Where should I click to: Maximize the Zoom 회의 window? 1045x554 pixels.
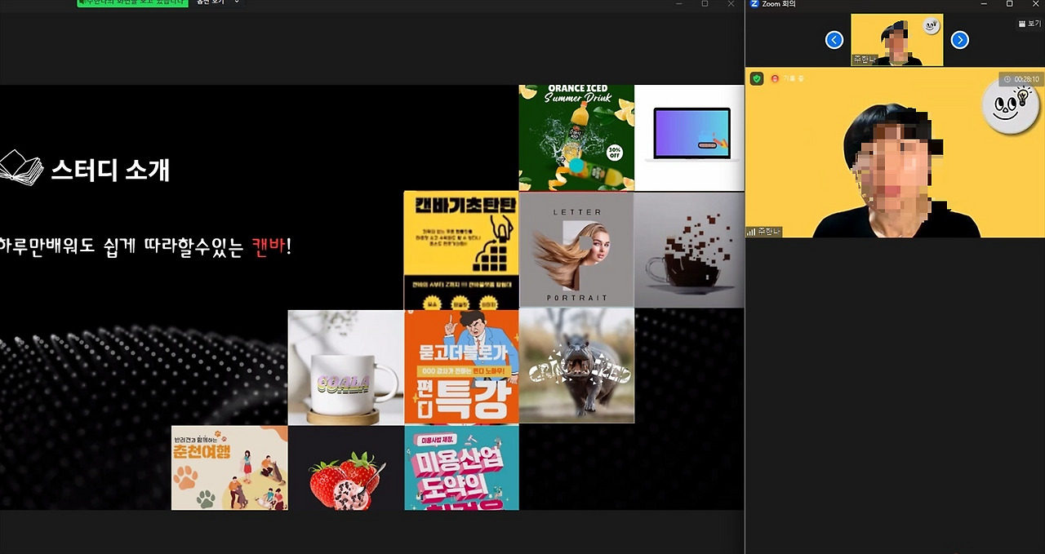tap(1009, 4)
